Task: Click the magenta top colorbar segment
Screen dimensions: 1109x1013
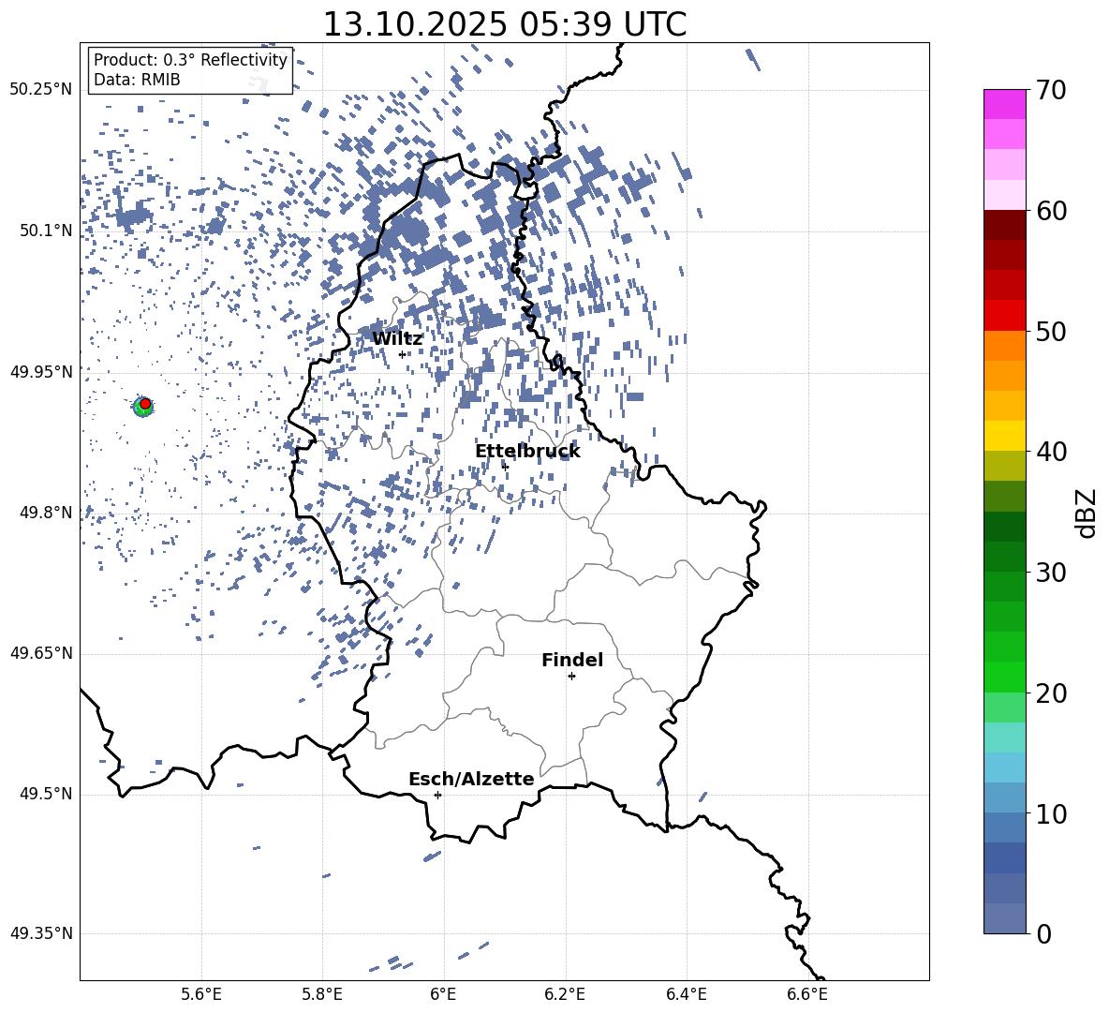Action: pyautogui.click(x=1005, y=104)
